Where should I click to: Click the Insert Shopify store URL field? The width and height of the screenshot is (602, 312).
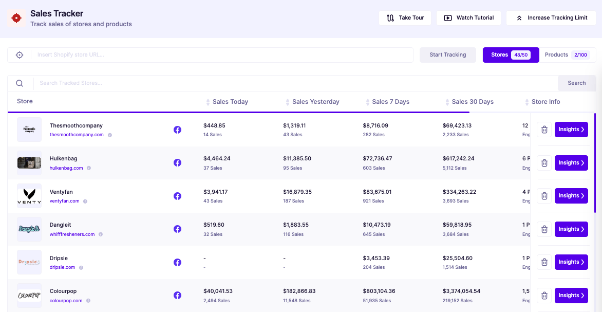tap(223, 55)
